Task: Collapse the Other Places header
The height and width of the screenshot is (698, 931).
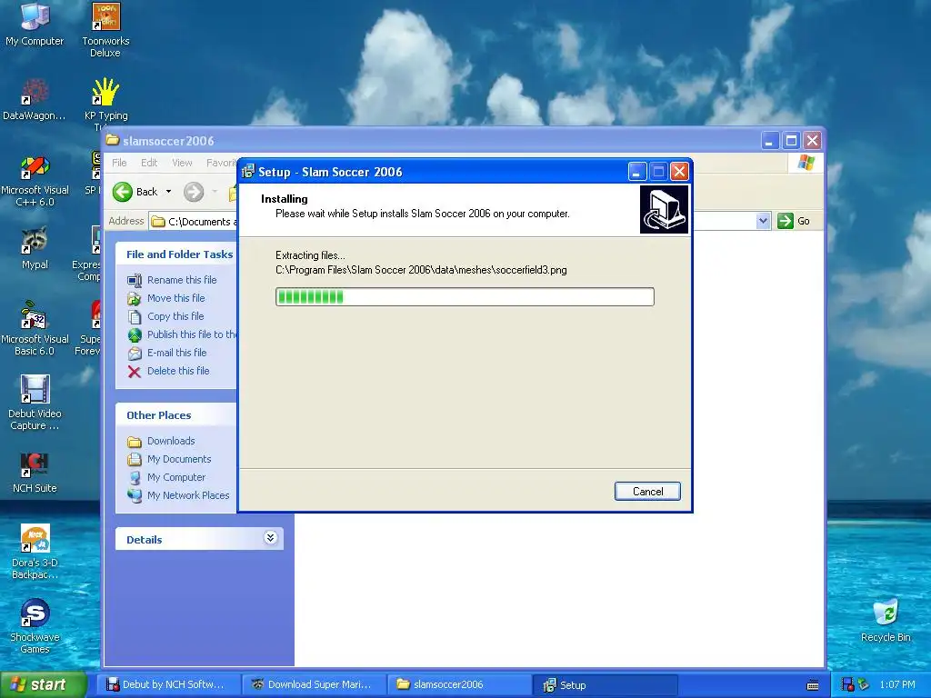Action: click(x=176, y=414)
